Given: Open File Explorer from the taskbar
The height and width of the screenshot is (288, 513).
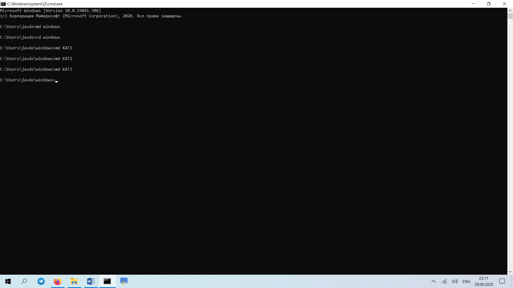Looking at the screenshot, I should tap(74, 281).
